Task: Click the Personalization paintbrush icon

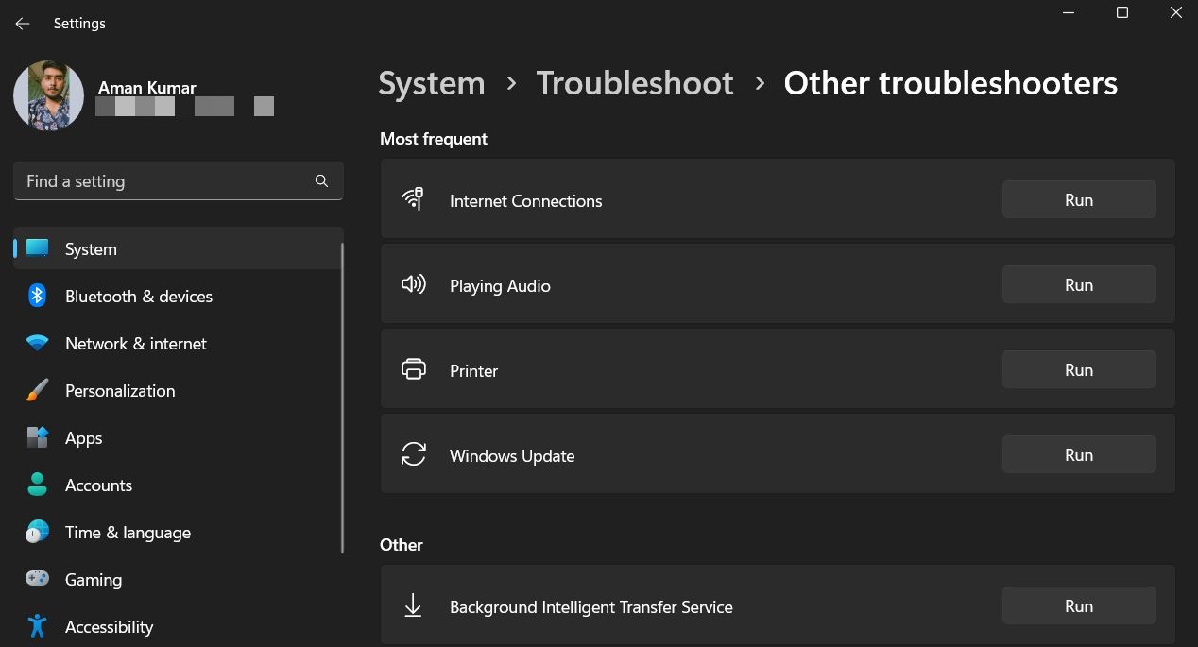Action: click(37, 390)
